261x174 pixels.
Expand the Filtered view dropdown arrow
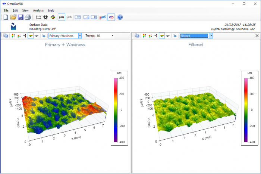(x=211, y=36)
